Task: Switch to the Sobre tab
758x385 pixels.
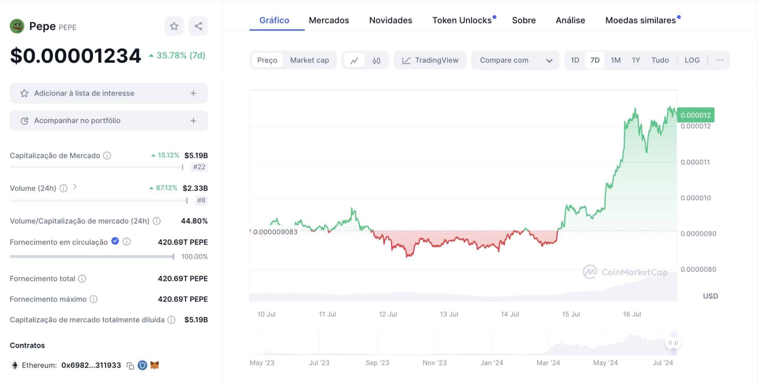Action: tap(524, 20)
